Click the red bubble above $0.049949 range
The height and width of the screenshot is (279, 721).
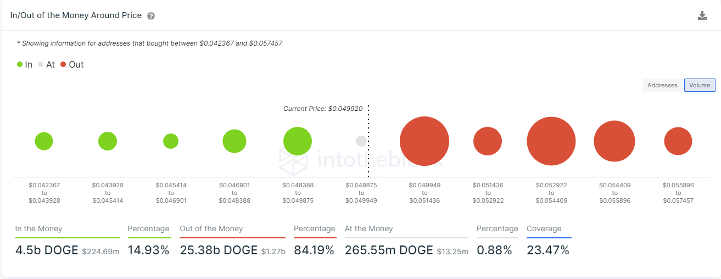click(424, 141)
